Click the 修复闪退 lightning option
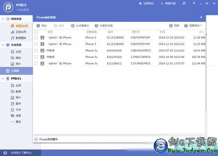The width and height of the screenshot is (218, 156). pos(168,4)
